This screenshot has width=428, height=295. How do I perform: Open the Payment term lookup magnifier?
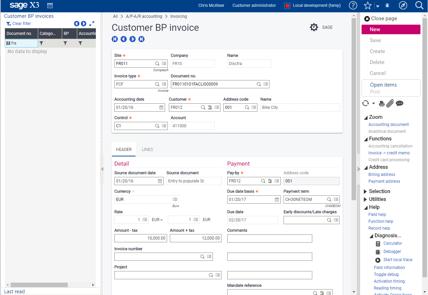point(329,200)
